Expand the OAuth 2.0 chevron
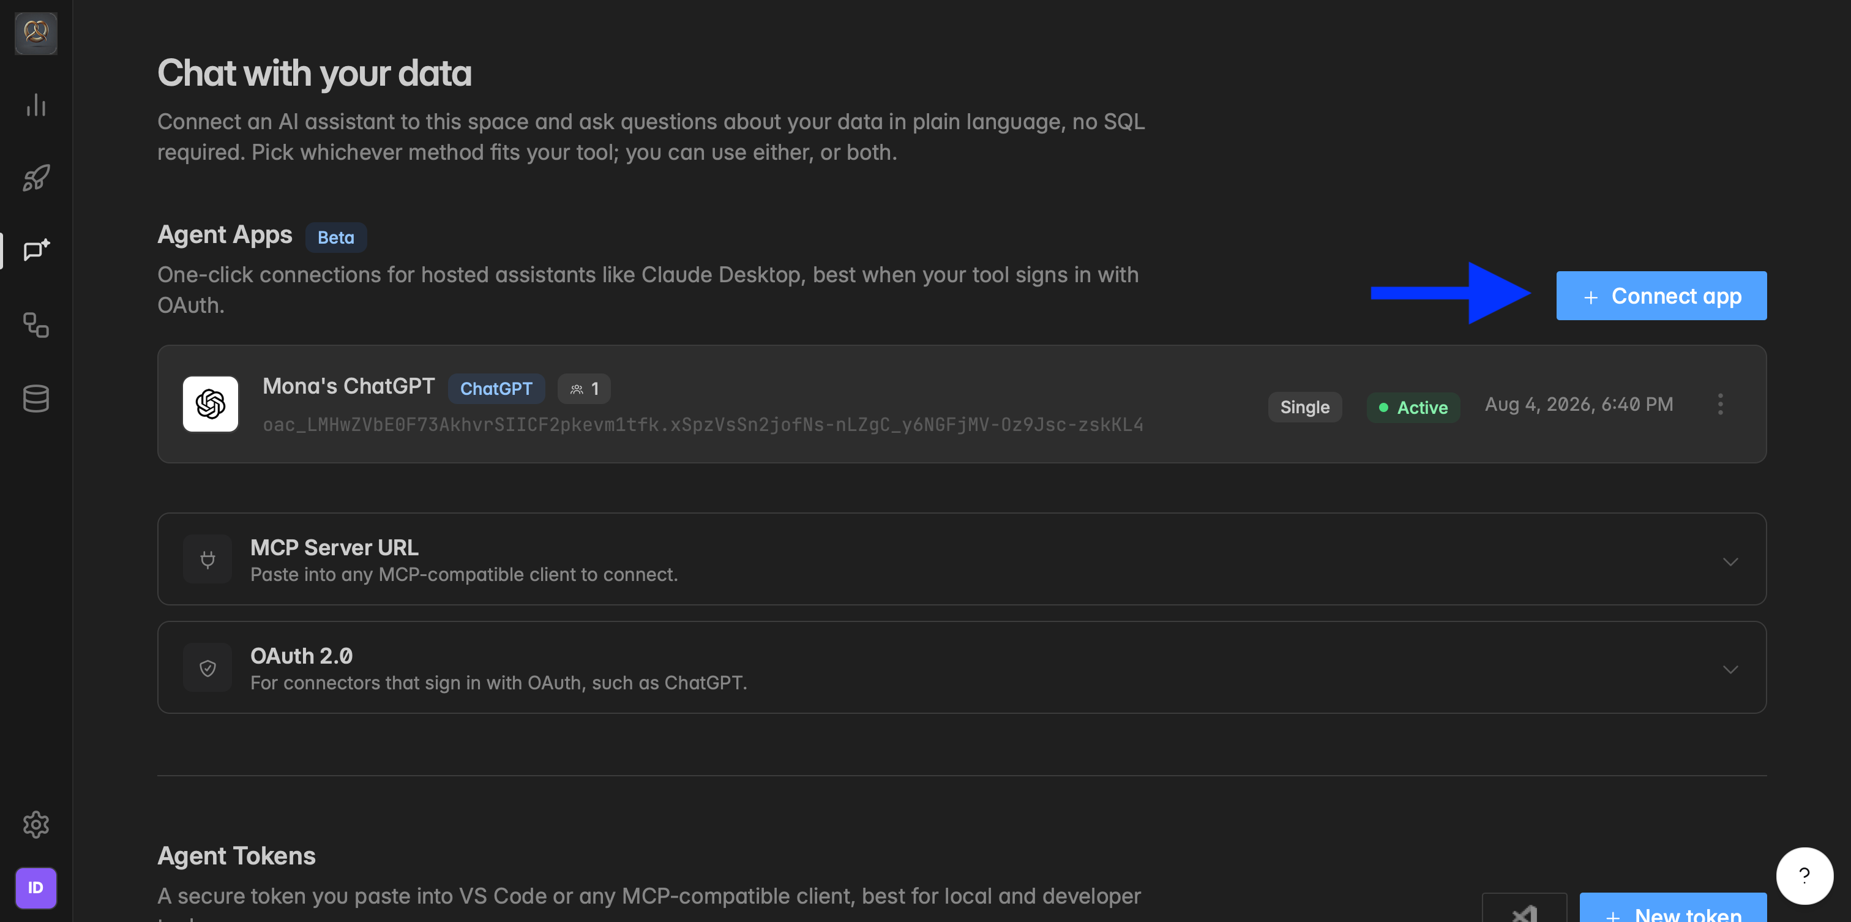Viewport: 1851px width, 922px height. coord(1730,669)
